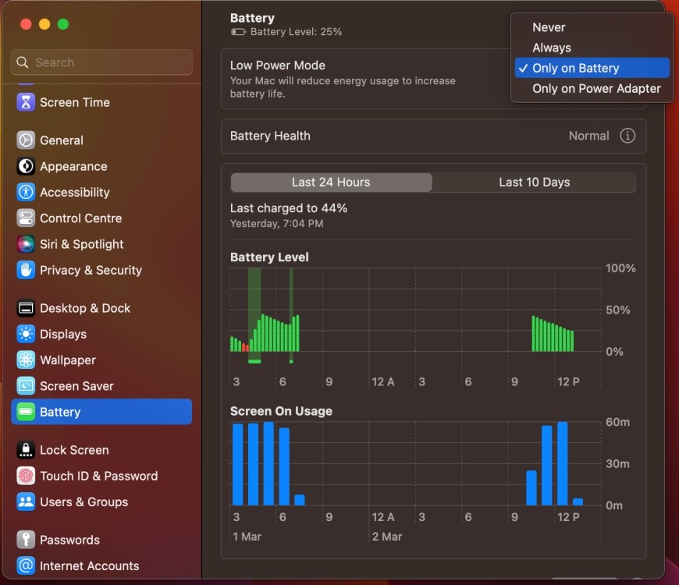679x585 pixels.
Task: Click the Lock Screen icon
Action: click(x=26, y=450)
